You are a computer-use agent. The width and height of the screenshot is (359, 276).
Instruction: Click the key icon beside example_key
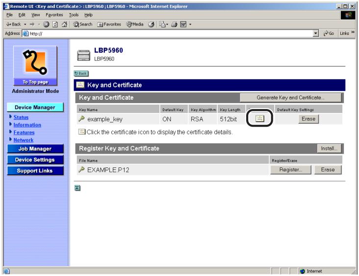[81, 118]
